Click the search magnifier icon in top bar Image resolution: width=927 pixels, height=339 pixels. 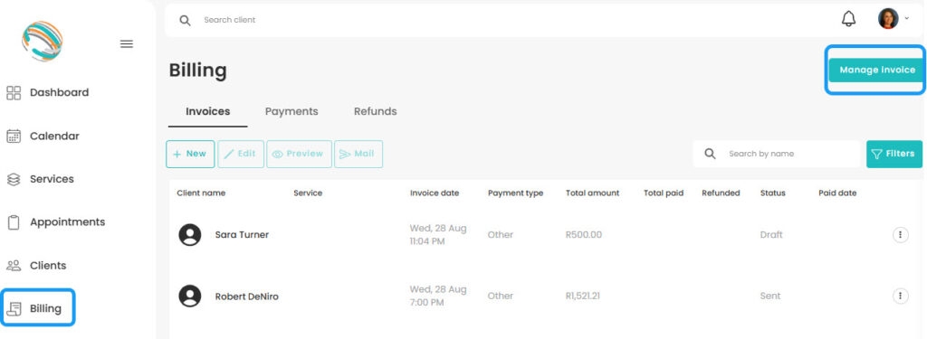coord(185,21)
